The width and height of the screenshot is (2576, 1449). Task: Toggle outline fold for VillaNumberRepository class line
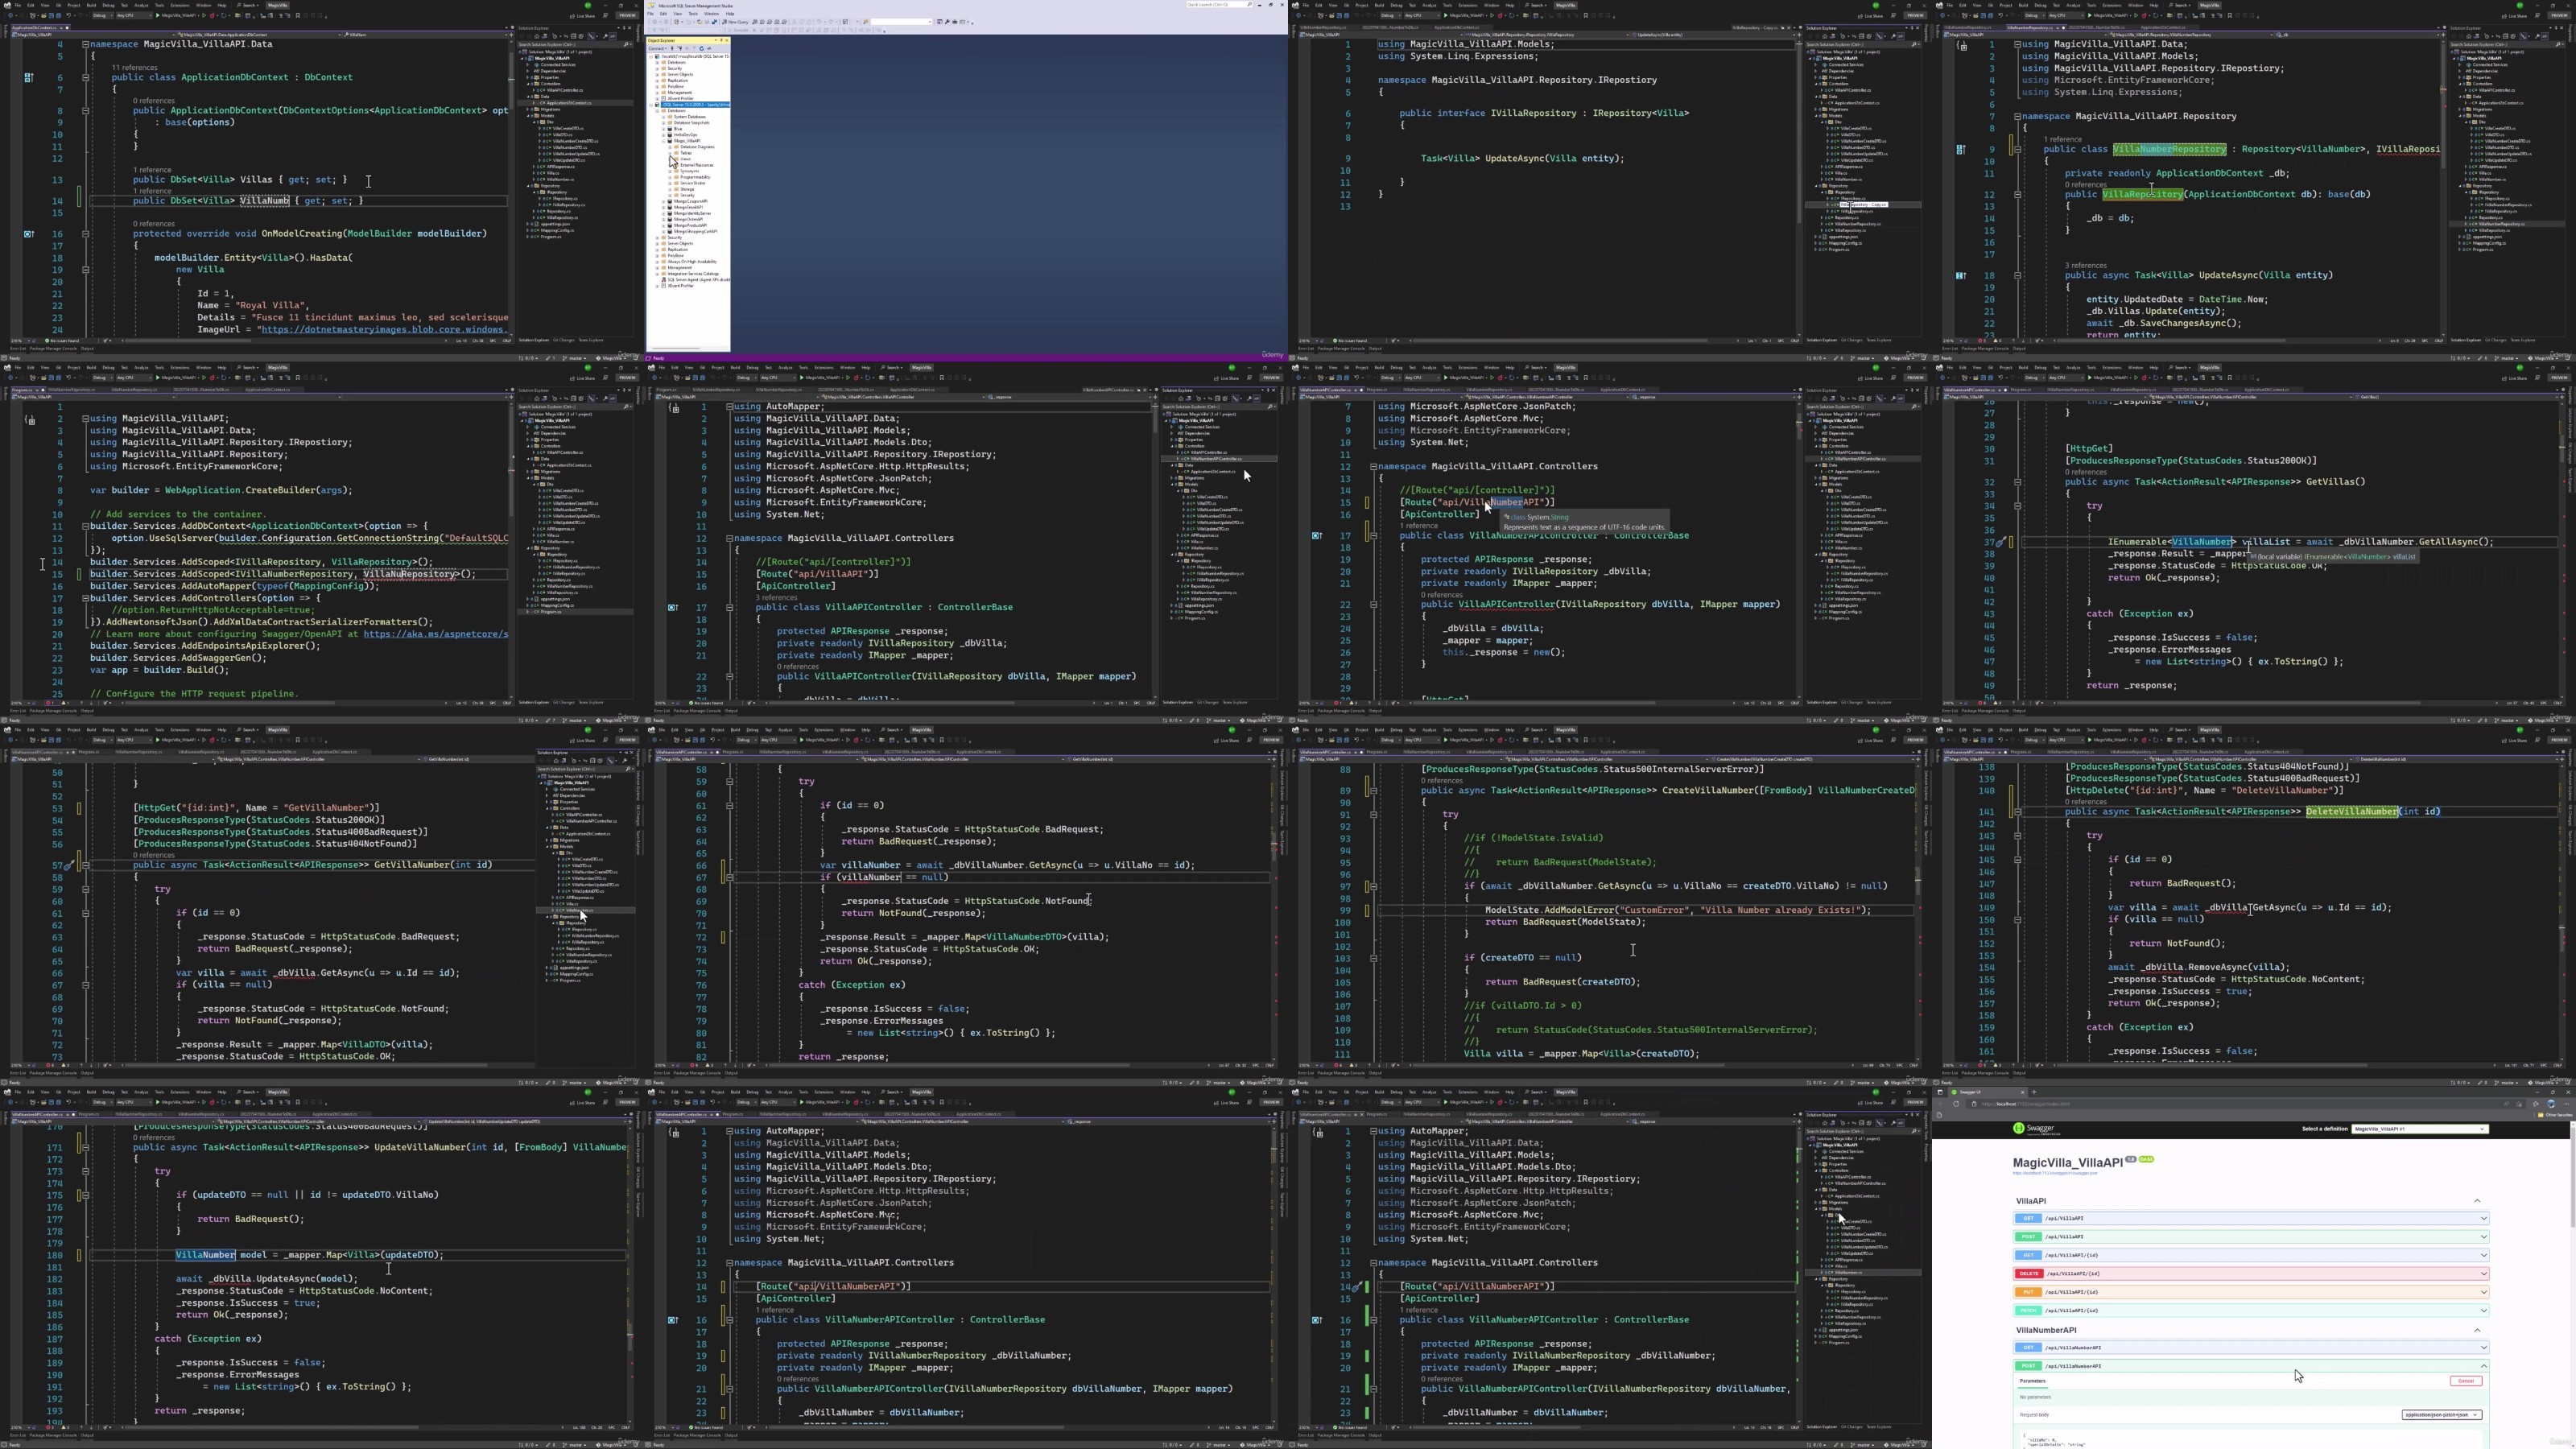click(2017, 149)
